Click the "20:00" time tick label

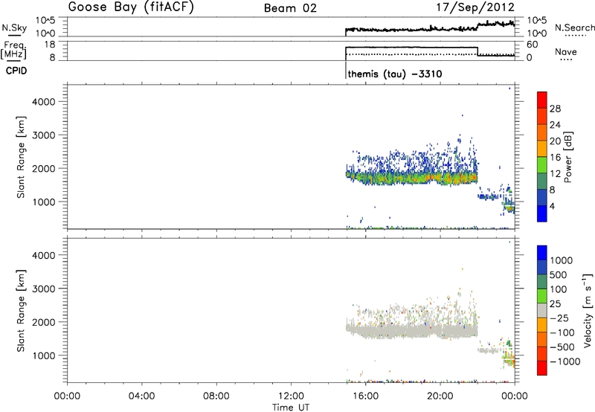point(440,396)
